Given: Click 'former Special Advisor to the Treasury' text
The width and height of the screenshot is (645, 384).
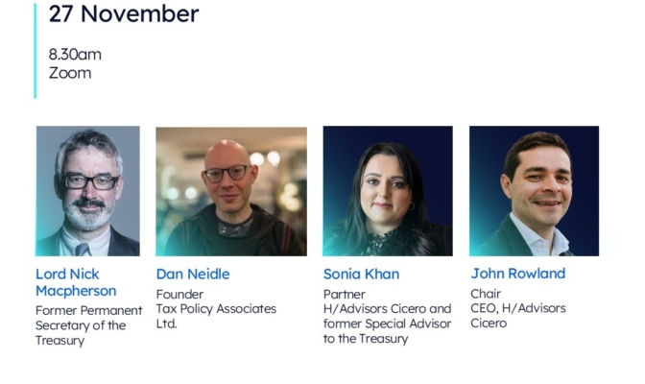Looking at the screenshot, I should point(386,330).
